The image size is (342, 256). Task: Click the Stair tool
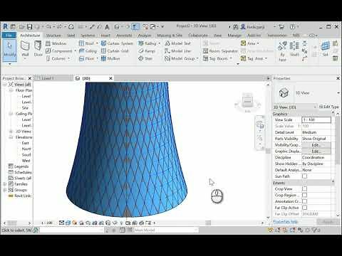point(145,58)
